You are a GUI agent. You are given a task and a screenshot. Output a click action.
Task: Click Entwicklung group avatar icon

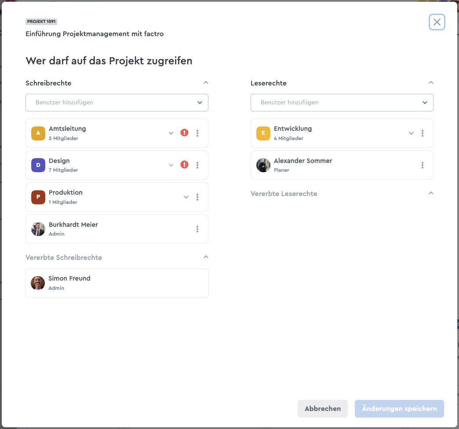tap(263, 133)
